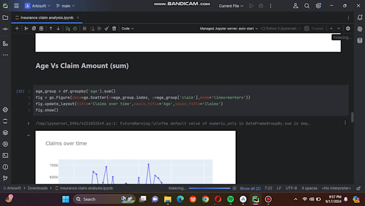Screen dimensions: 365x206
Task: Open the Problems tool window
Action: tap(5, 167)
